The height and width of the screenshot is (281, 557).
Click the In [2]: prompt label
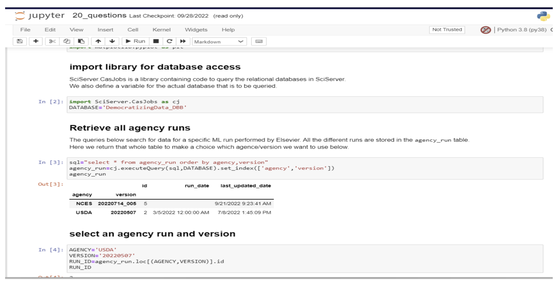point(51,102)
